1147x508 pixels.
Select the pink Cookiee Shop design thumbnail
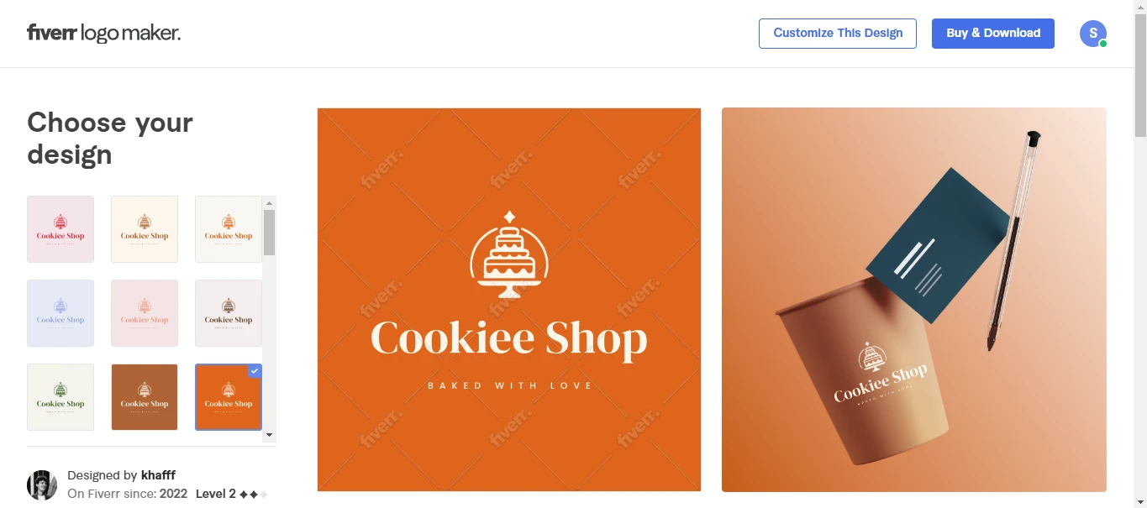coord(61,229)
